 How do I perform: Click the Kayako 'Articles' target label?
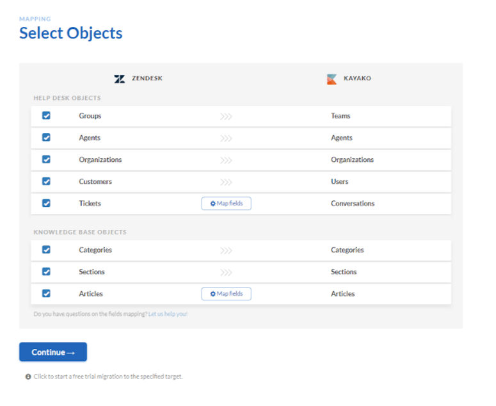(342, 294)
